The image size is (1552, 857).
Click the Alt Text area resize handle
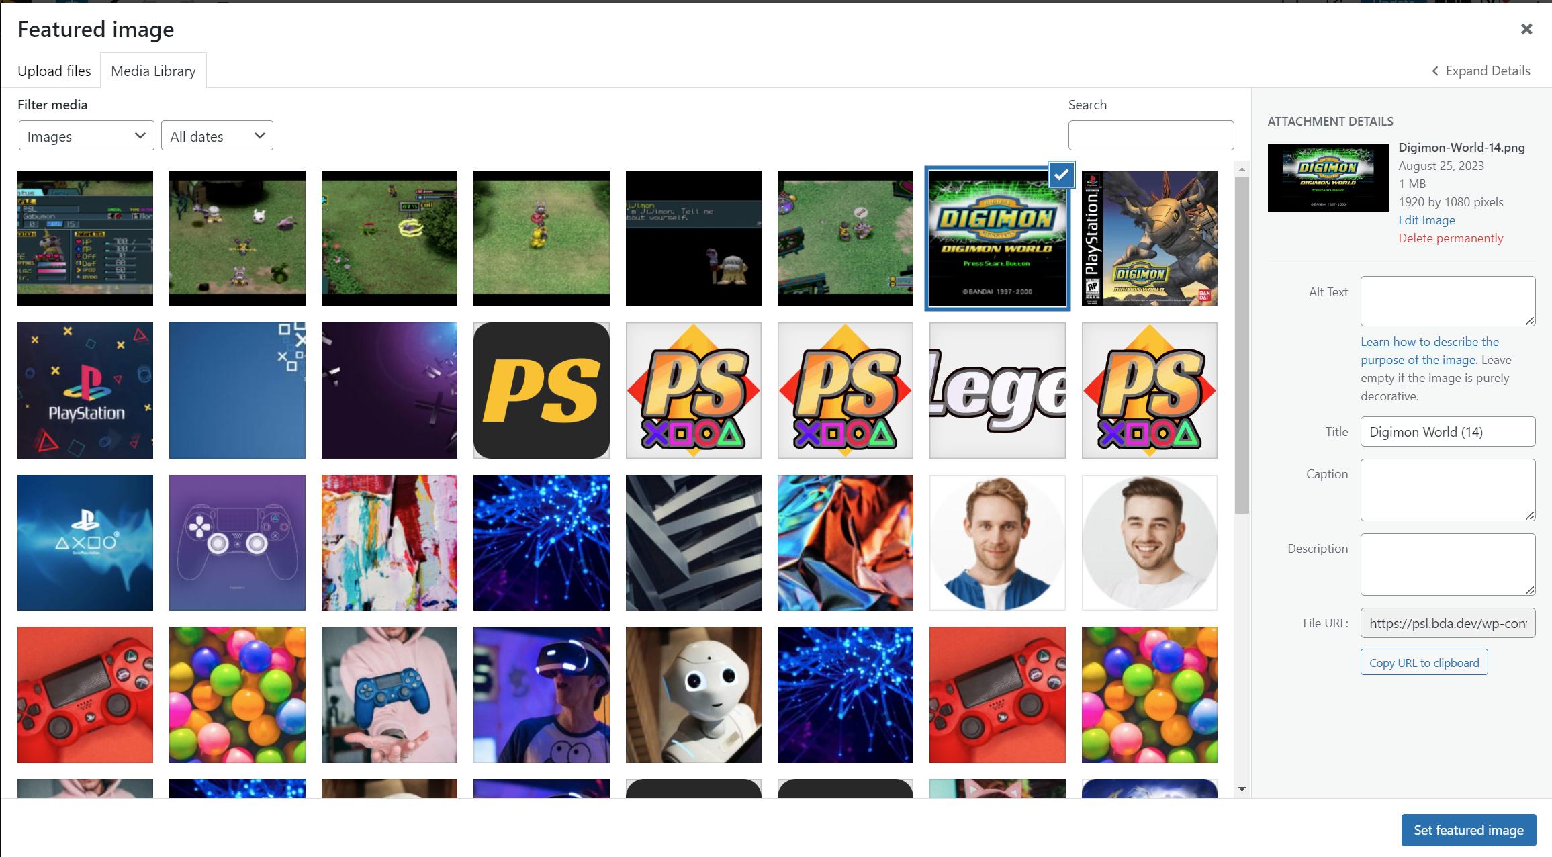[x=1529, y=321]
